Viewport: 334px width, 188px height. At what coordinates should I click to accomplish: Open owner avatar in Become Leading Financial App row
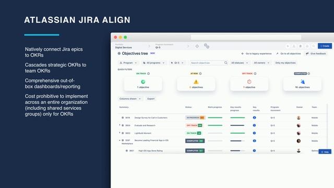[x=299, y=141]
